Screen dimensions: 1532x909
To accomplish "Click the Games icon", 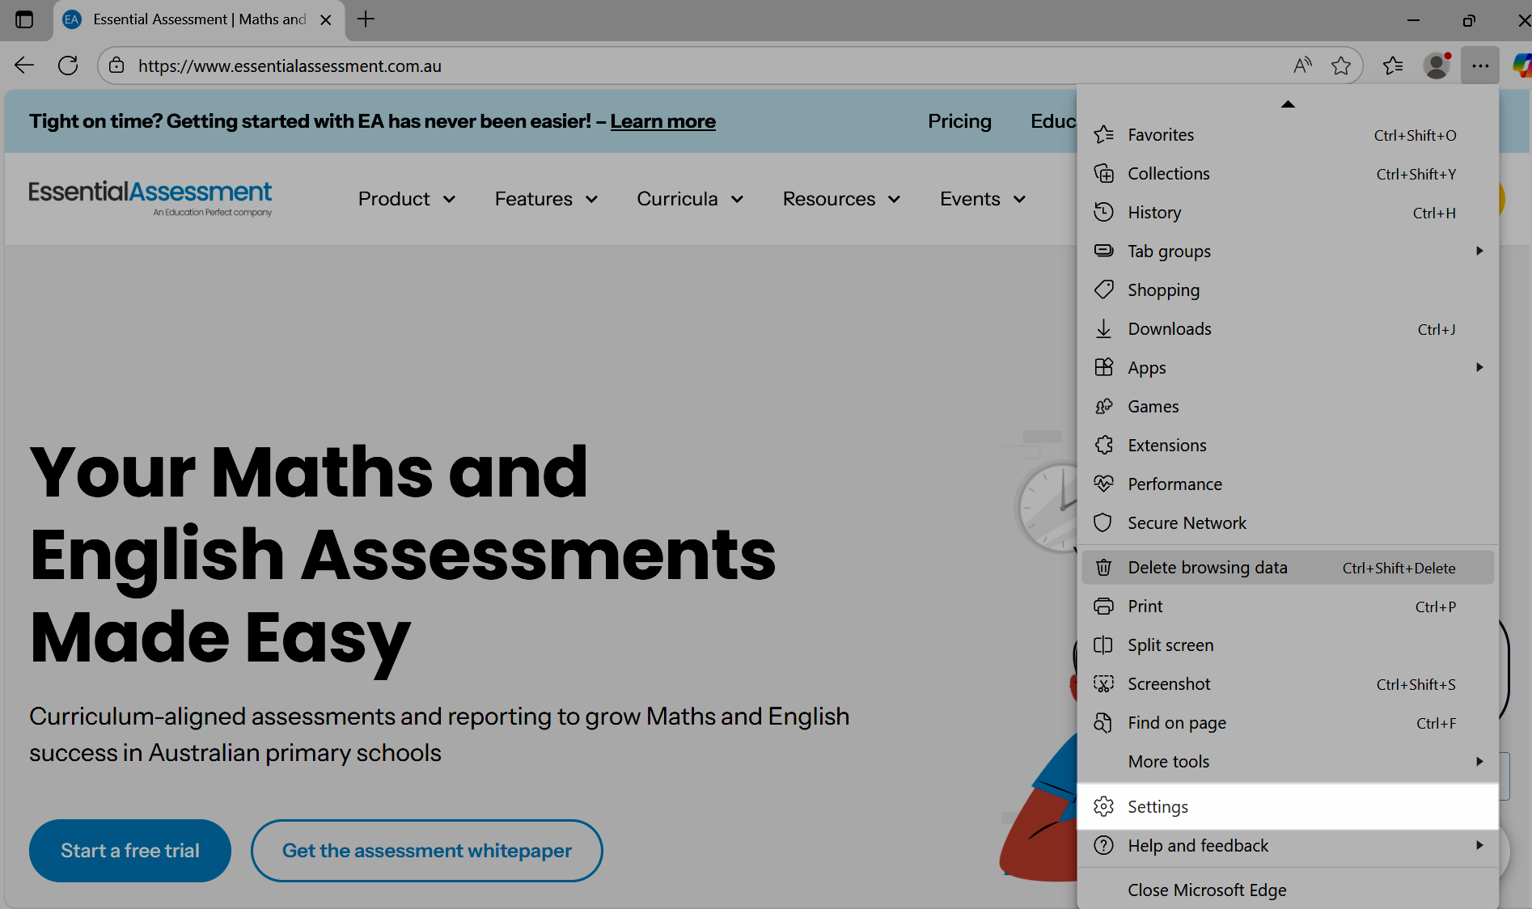I will (1103, 407).
